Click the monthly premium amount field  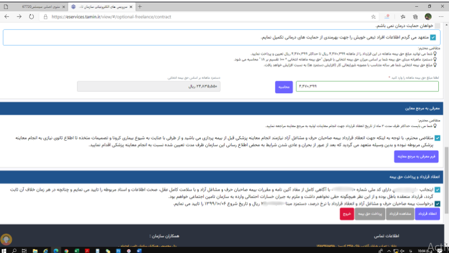tap(367, 86)
